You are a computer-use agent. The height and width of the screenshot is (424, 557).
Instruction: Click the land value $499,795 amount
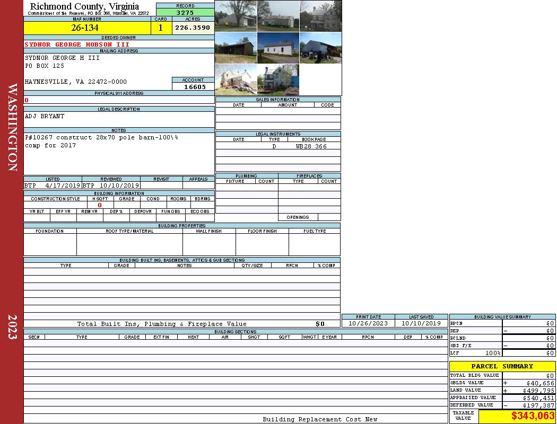click(x=534, y=391)
